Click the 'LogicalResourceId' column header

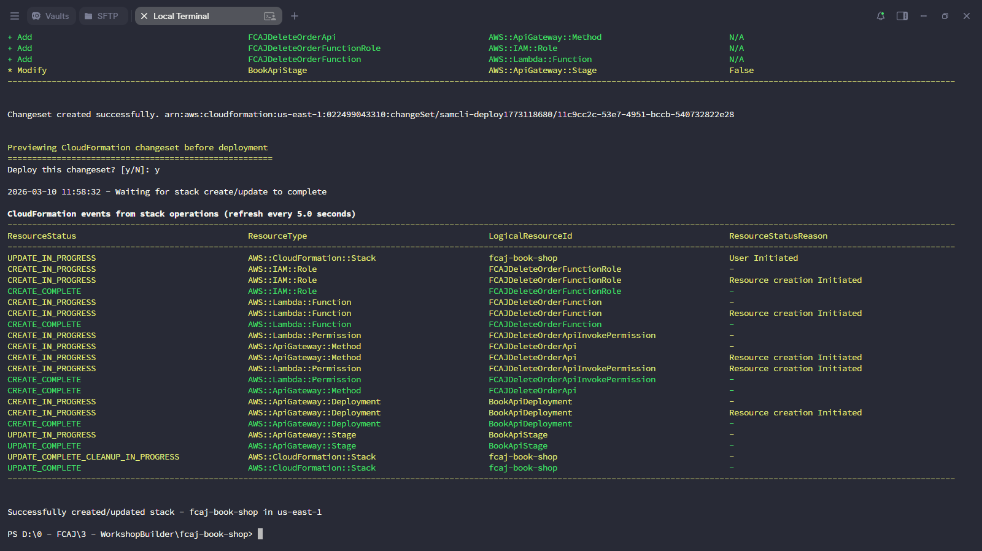(x=530, y=236)
